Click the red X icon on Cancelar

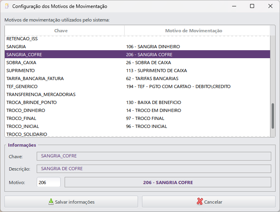(x=200, y=202)
